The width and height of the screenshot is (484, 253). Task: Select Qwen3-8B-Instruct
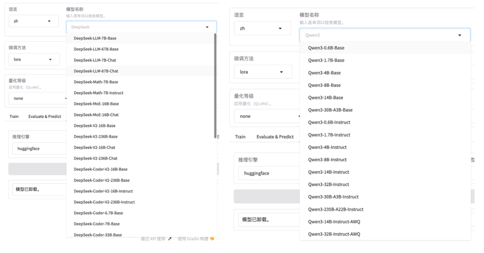tap(385, 159)
